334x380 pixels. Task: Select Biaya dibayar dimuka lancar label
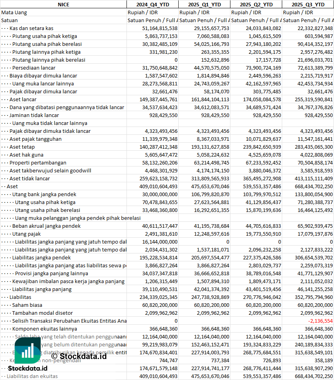click(x=43, y=76)
